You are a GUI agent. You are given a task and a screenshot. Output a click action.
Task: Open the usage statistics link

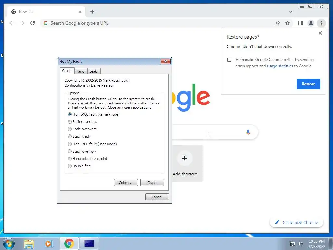pos(280,66)
